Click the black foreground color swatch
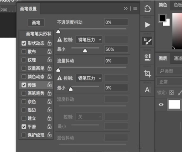The width and height of the screenshot is (182, 152). click(x=162, y=18)
